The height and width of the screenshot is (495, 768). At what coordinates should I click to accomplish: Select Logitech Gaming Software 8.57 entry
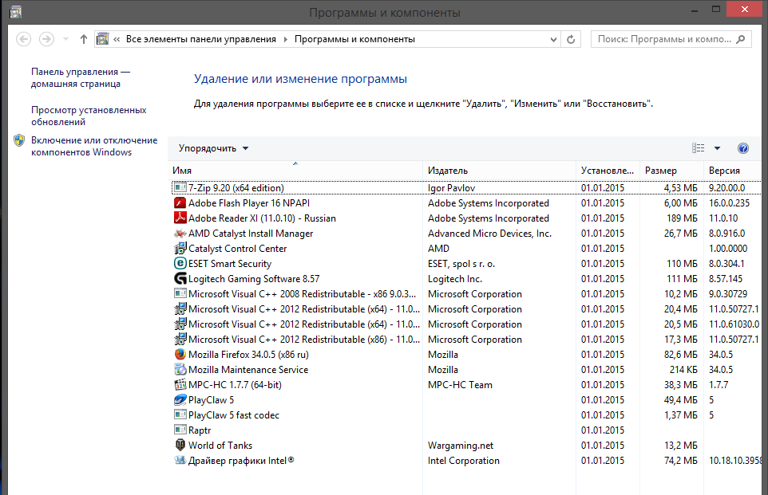[254, 279]
